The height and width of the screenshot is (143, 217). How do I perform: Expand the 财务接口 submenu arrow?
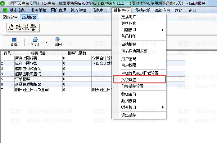163,107
